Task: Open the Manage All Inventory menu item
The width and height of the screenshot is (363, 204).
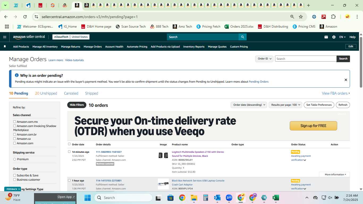Action: (x=45, y=46)
